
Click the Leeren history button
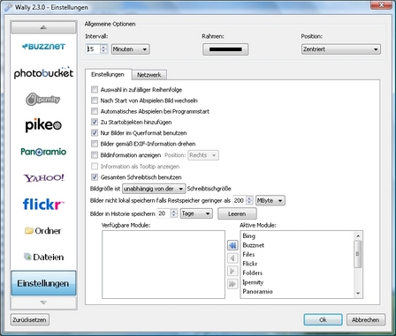point(237,213)
